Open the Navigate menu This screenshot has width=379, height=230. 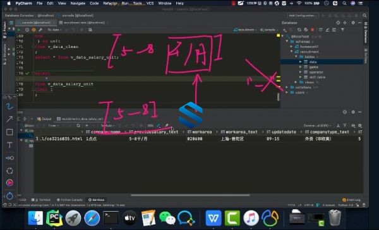78,3
